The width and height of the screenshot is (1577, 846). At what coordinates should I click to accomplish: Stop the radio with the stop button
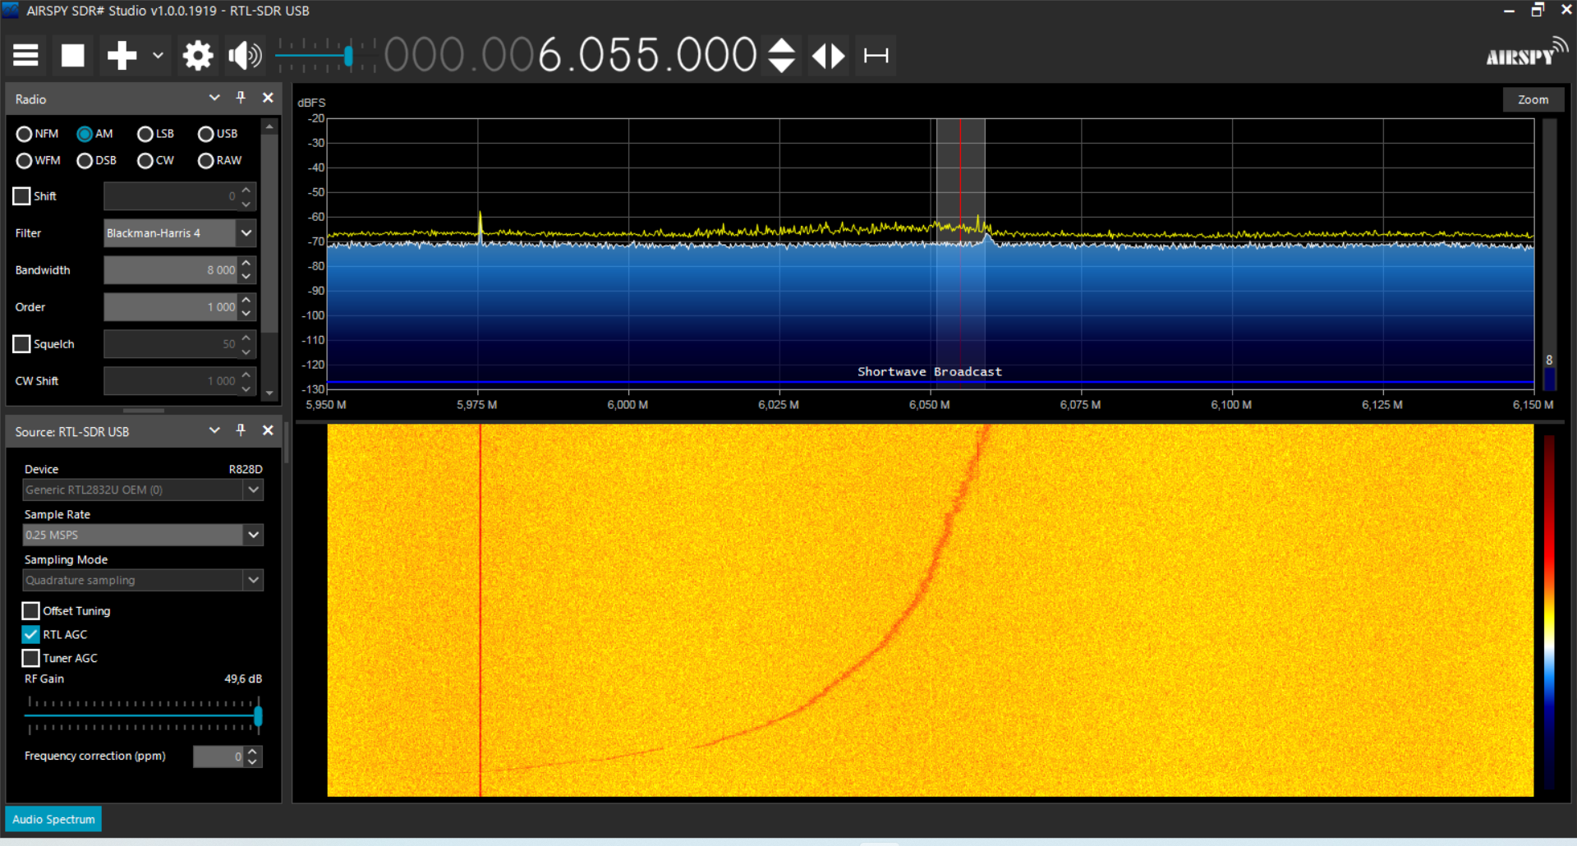(73, 56)
